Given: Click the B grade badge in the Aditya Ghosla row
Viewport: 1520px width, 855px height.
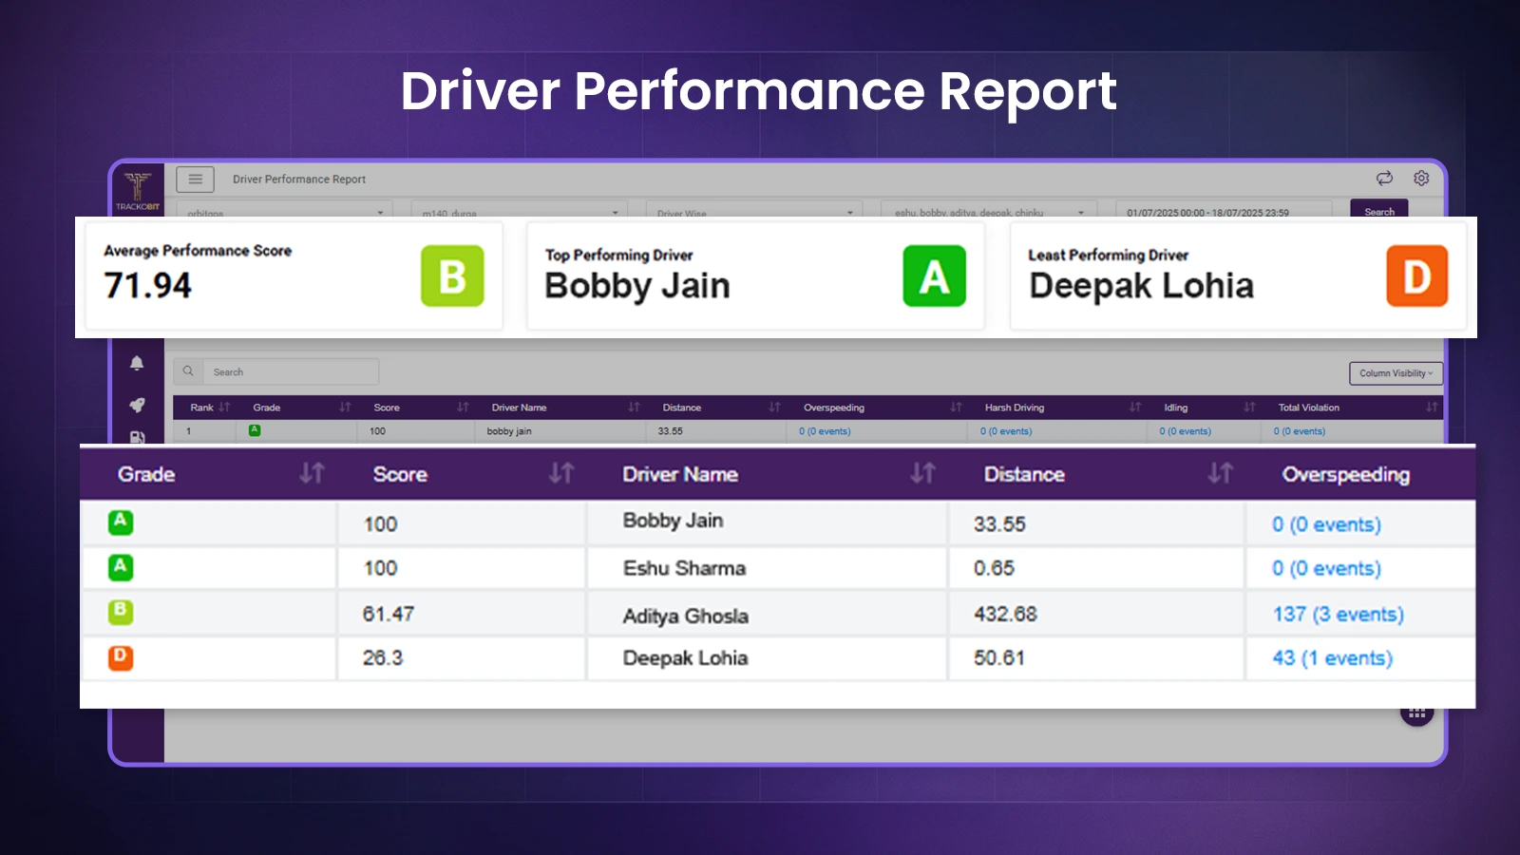Looking at the screenshot, I should point(121,612).
